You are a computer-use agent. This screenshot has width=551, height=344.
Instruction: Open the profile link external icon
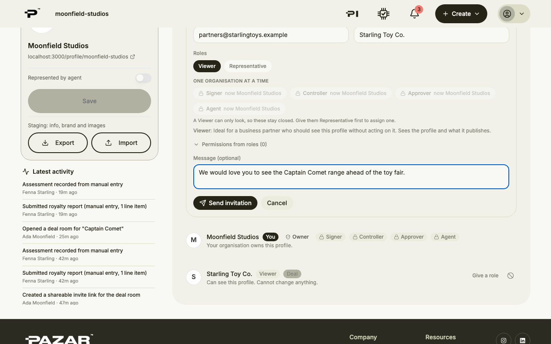pos(133,57)
